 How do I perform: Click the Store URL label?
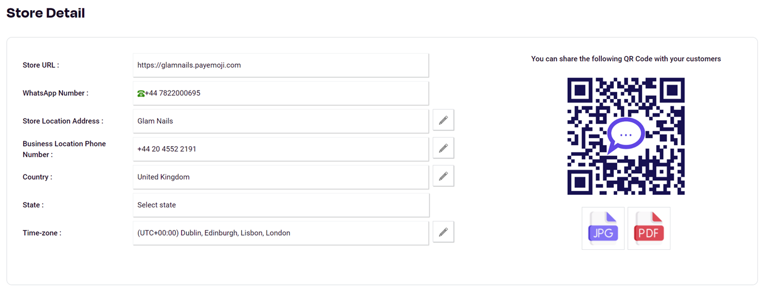[x=41, y=65]
